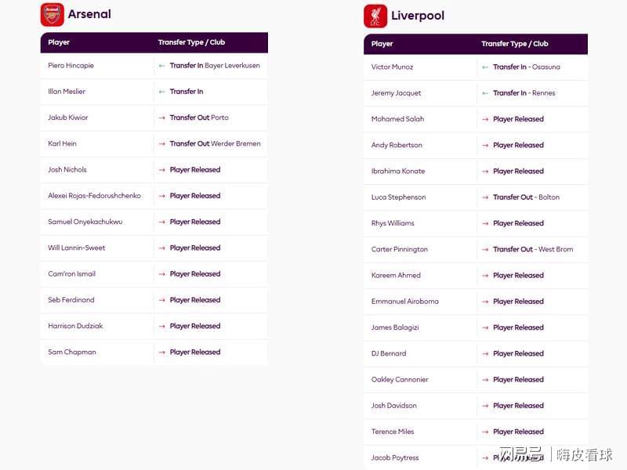Screen dimensions: 627x470
Task: Select the Arsenal Player column header
Action: [x=59, y=42]
